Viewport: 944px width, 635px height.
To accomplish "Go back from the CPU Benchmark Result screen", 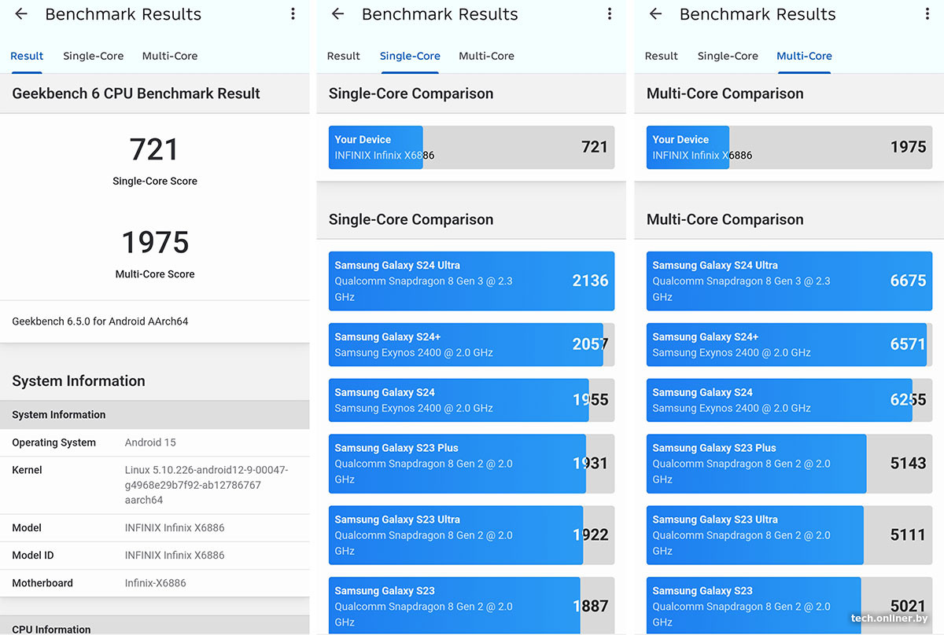I will (21, 14).
